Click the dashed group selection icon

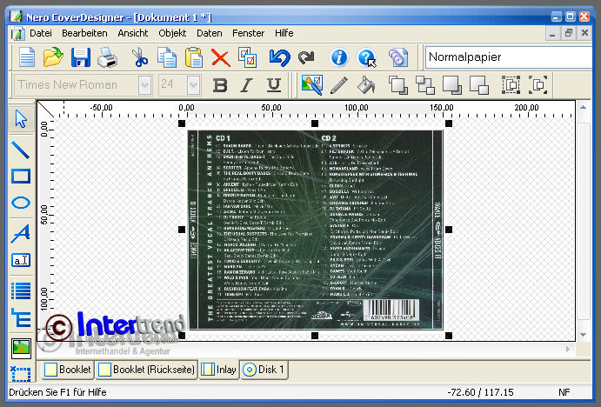pyautogui.click(x=511, y=84)
